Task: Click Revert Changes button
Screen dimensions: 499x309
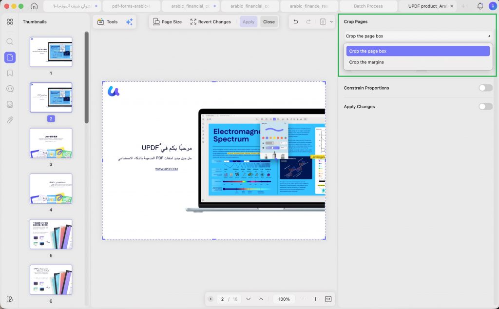Action: click(x=211, y=21)
